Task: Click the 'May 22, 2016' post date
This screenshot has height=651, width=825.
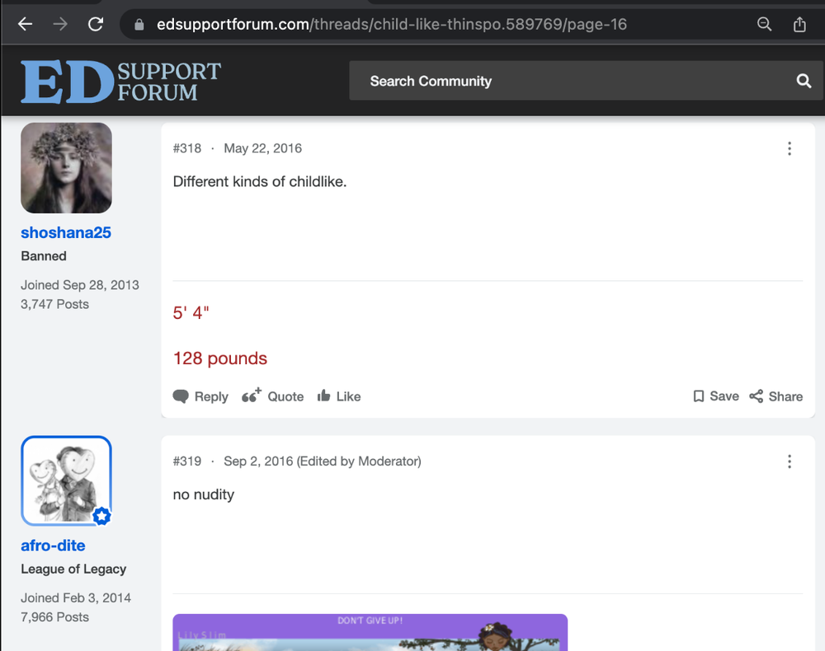Action: tap(262, 148)
